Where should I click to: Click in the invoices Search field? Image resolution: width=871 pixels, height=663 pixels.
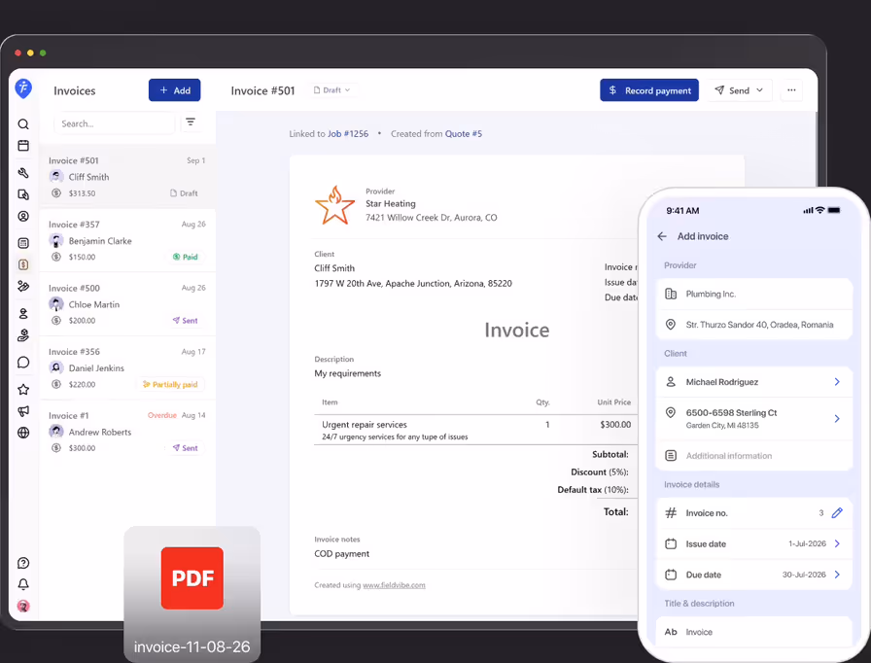115,123
